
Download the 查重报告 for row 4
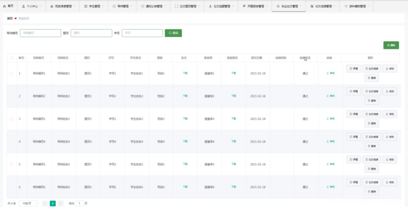(x=233, y=141)
